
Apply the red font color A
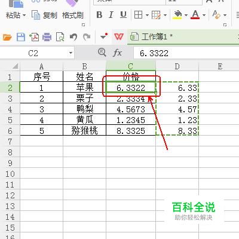click(195, 15)
